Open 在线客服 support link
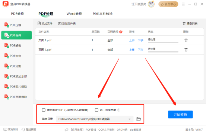This screenshot has height=134, width=206. [x=29, y=130]
